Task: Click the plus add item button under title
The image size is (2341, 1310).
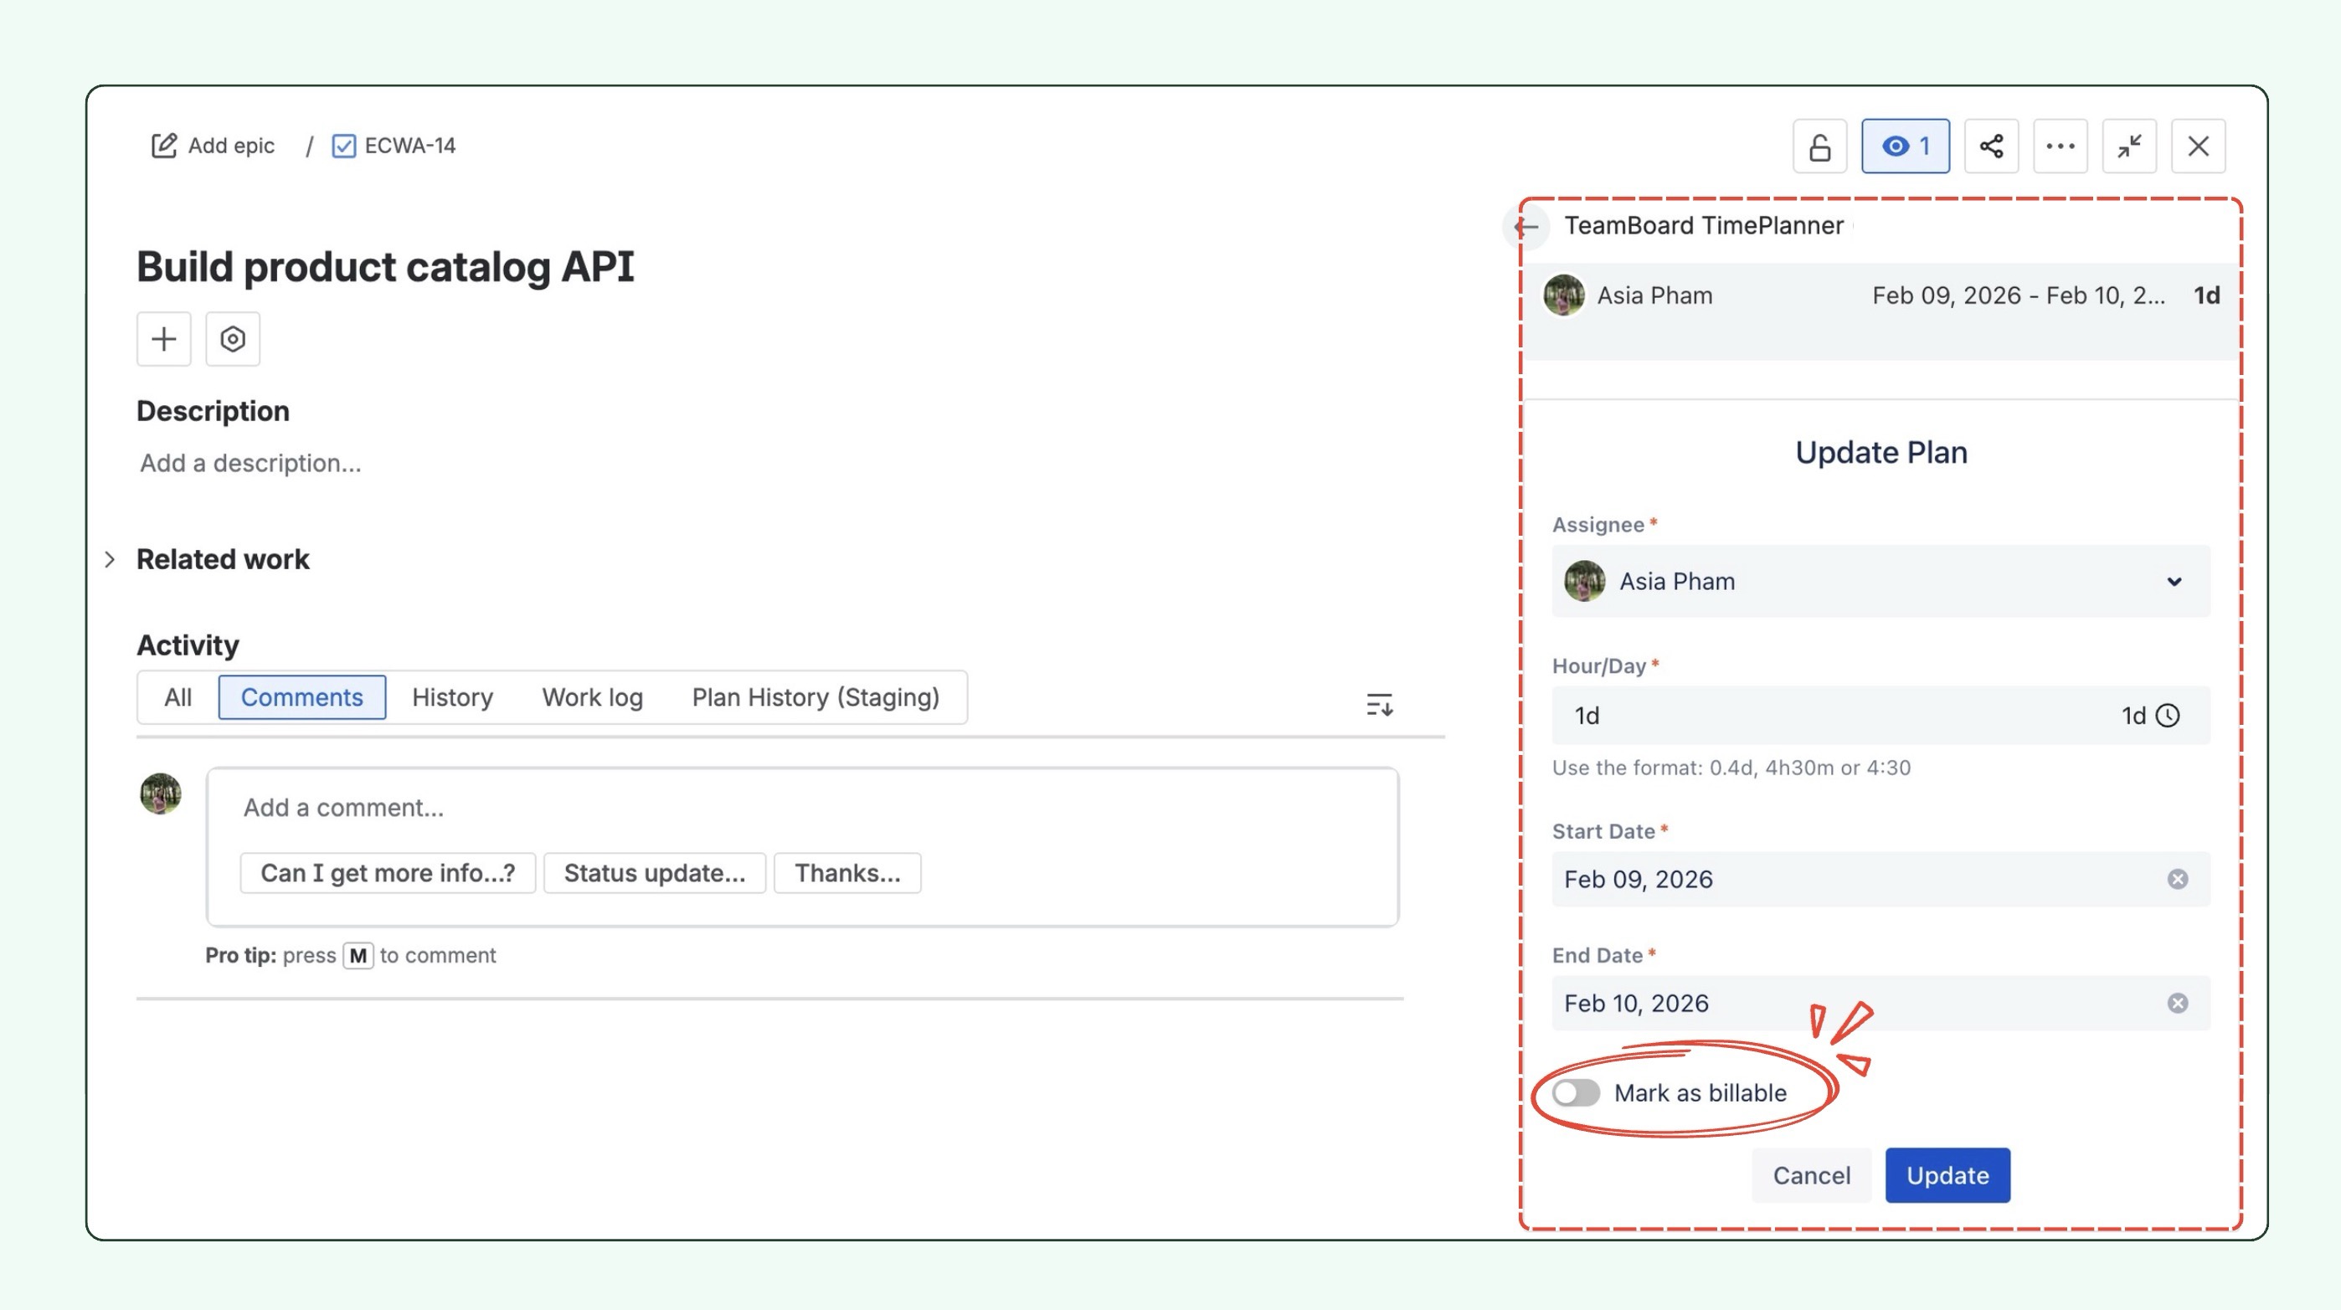Action: click(163, 339)
